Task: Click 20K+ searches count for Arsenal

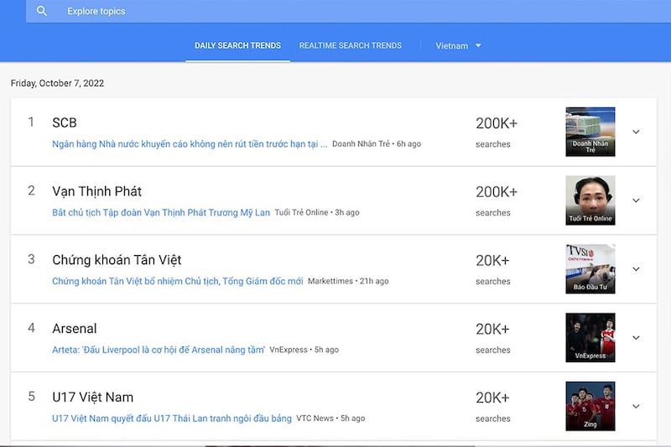Action: (493, 338)
